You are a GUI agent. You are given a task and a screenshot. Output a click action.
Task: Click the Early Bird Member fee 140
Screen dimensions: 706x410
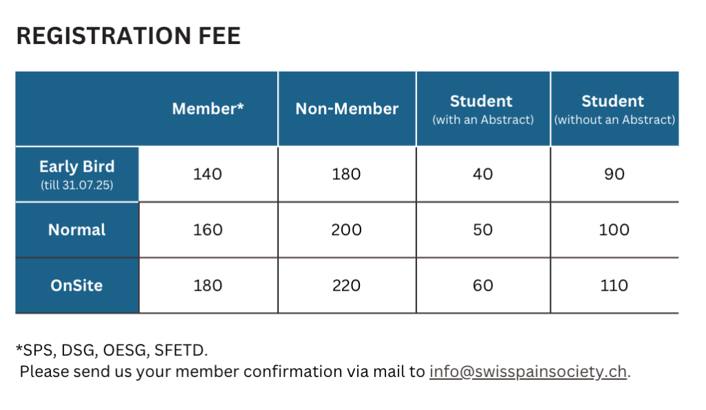208,174
